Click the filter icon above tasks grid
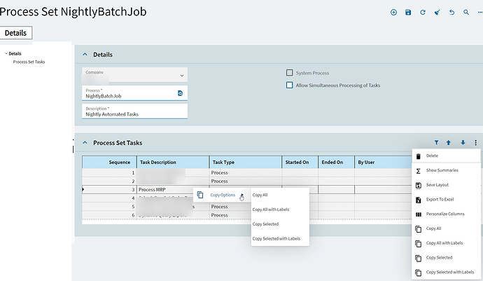This screenshot has width=483, height=281. (x=436, y=142)
